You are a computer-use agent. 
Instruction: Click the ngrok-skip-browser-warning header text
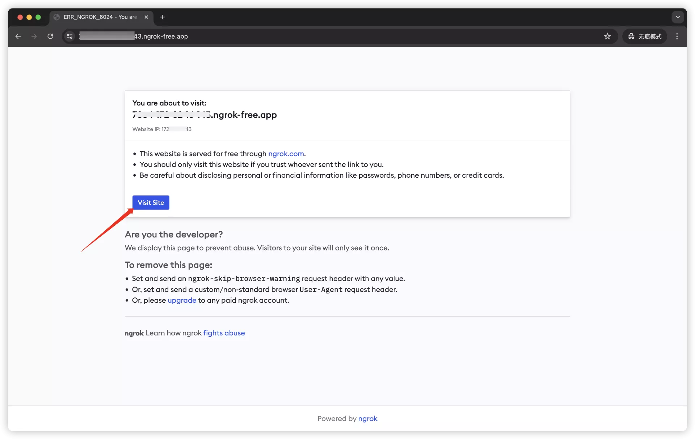pos(244,279)
